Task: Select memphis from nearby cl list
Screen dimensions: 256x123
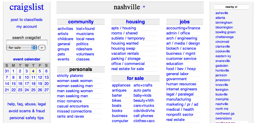Action: (x=222, y=99)
